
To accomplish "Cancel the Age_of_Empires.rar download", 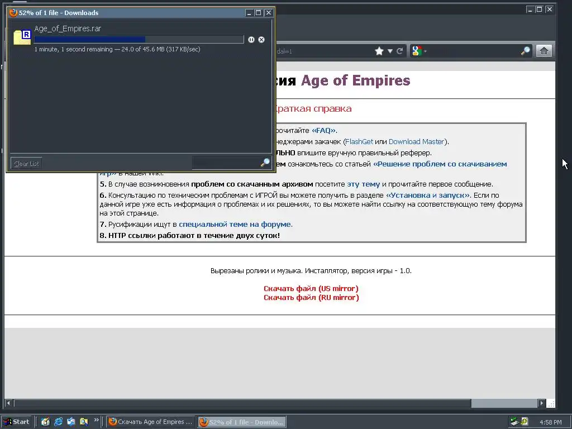I will [261, 40].
